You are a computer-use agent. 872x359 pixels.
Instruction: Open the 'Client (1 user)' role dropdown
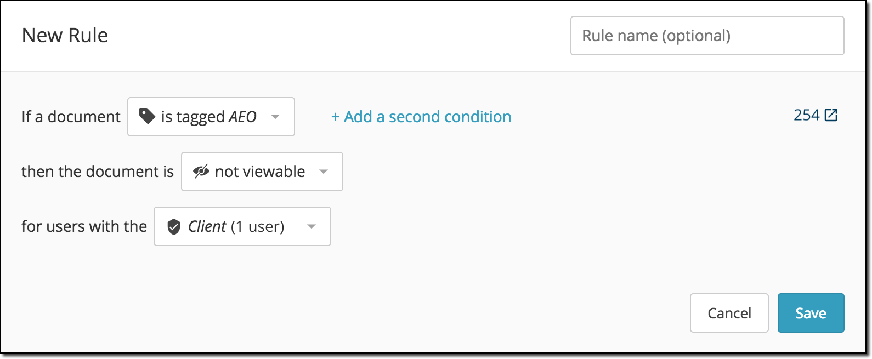[x=242, y=226]
